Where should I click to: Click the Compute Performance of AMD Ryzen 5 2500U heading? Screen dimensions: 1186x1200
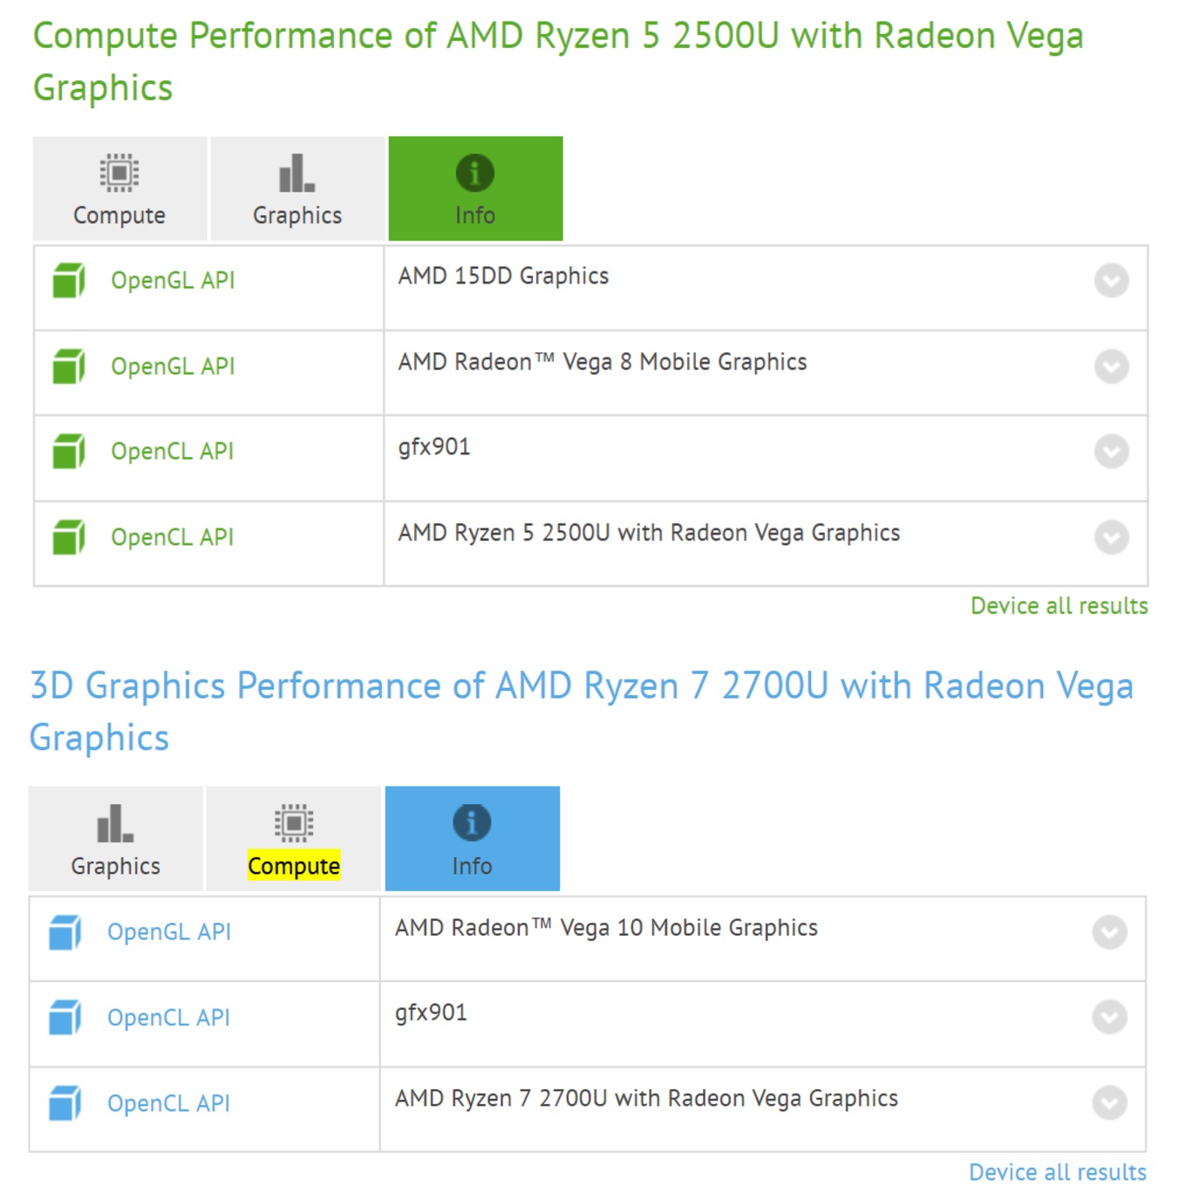click(558, 62)
